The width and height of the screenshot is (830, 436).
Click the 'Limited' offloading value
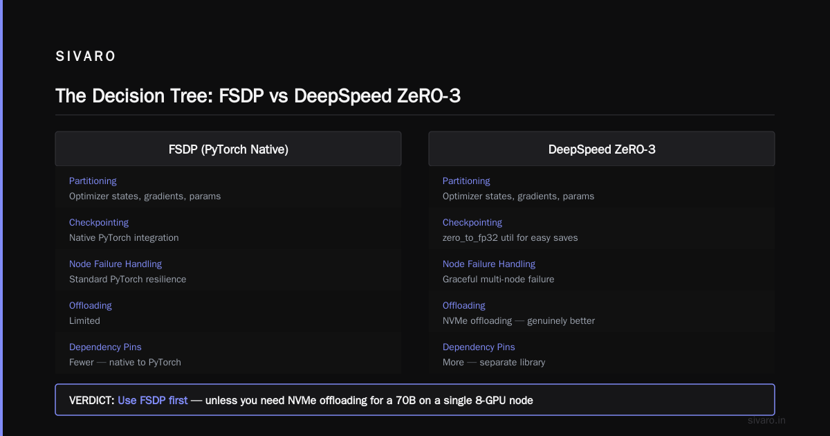tap(84, 320)
